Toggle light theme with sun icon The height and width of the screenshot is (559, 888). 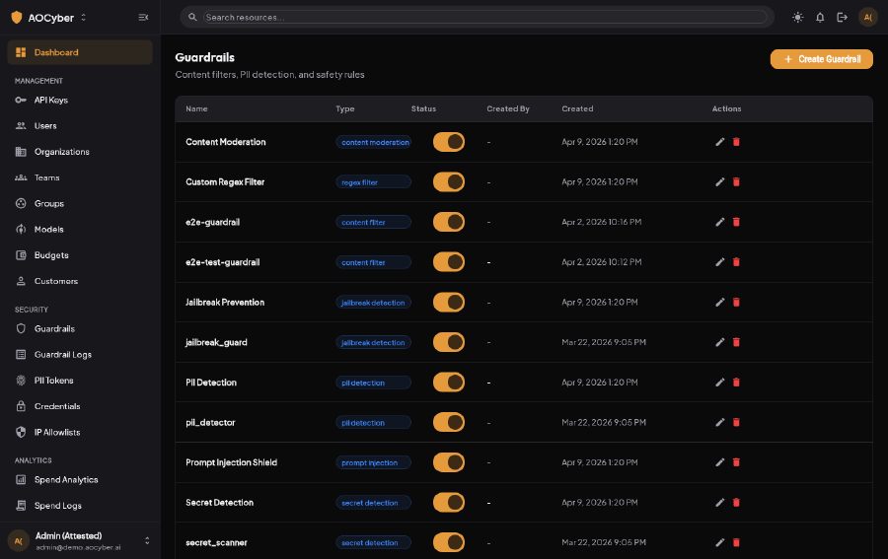click(x=797, y=18)
